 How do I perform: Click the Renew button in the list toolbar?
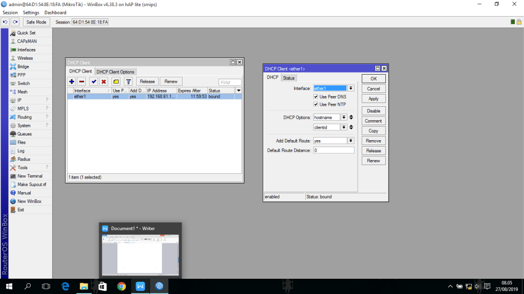click(171, 82)
